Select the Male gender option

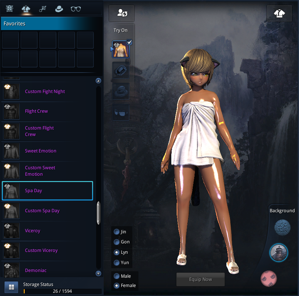coord(117,276)
